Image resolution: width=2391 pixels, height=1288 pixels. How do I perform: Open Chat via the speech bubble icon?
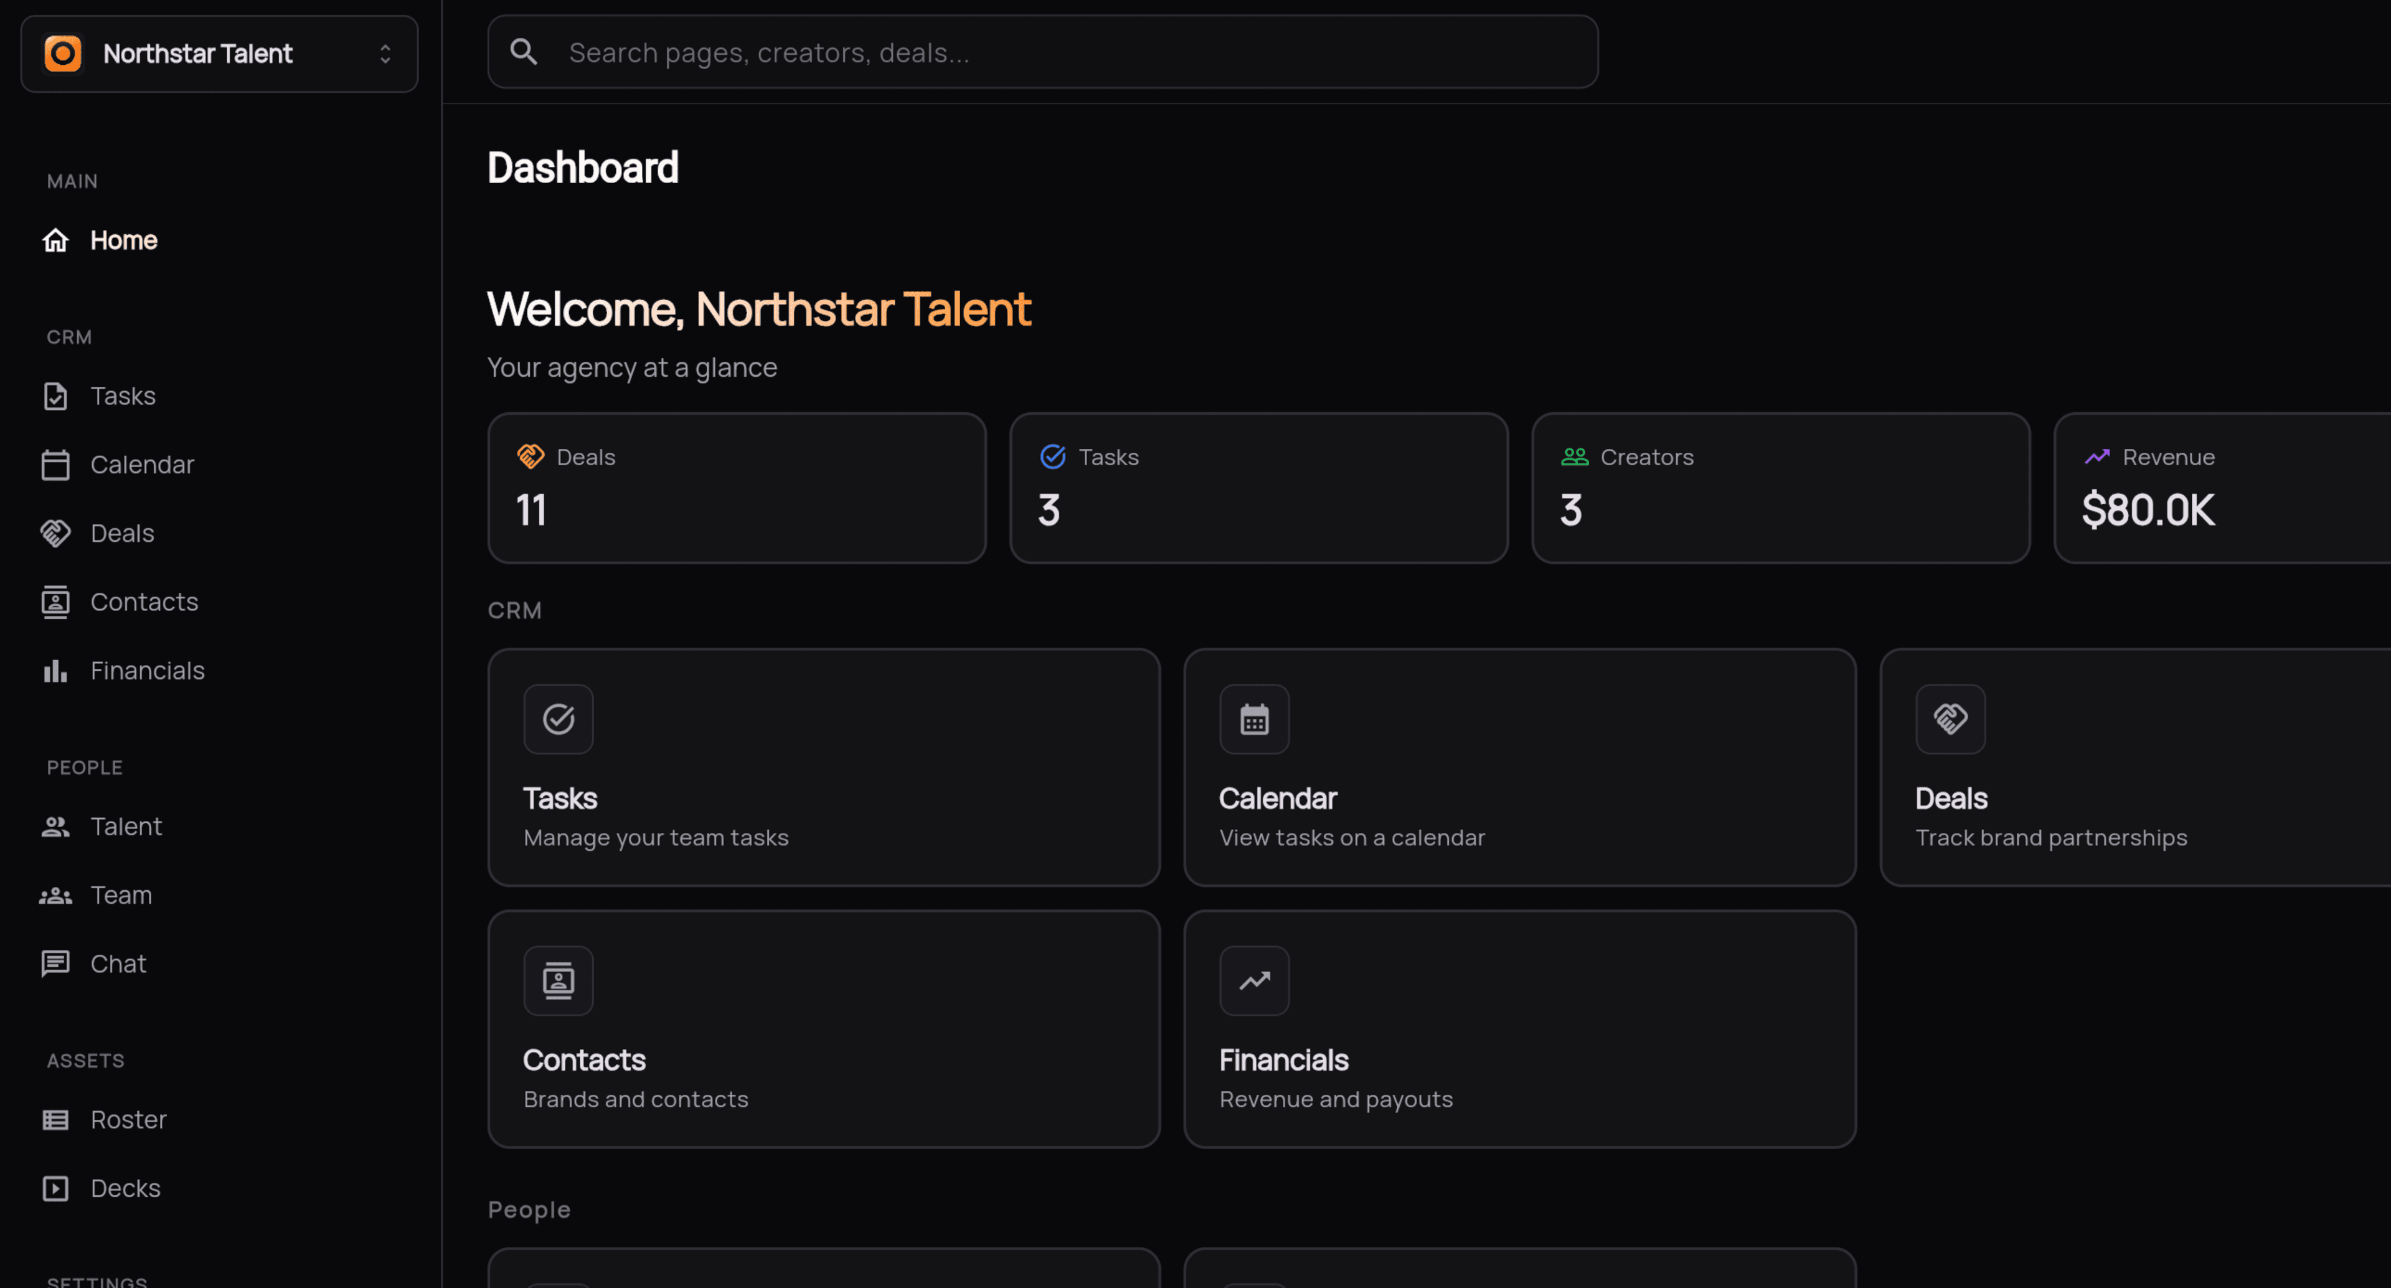(x=55, y=963)
